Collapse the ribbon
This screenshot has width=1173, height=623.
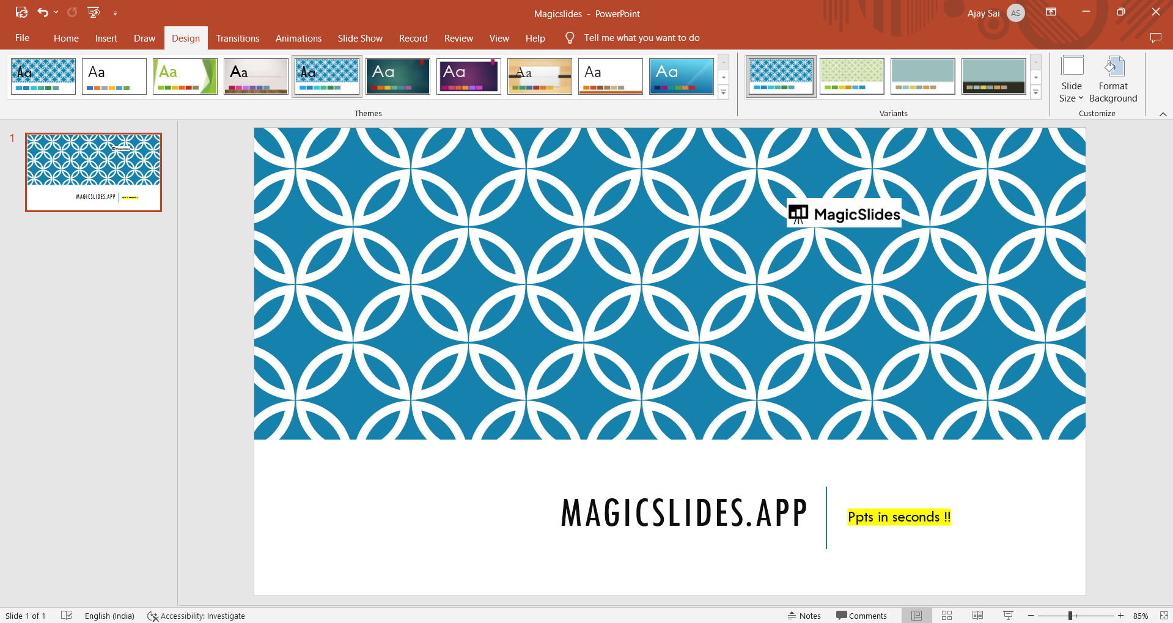click(x=1163, y=114)
